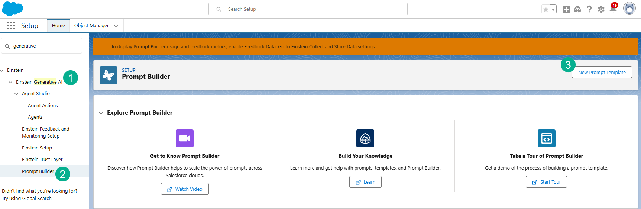641x209 pixels.
Task: Open the Object Manager tab dropdown chevron
Action: (116, 26)
